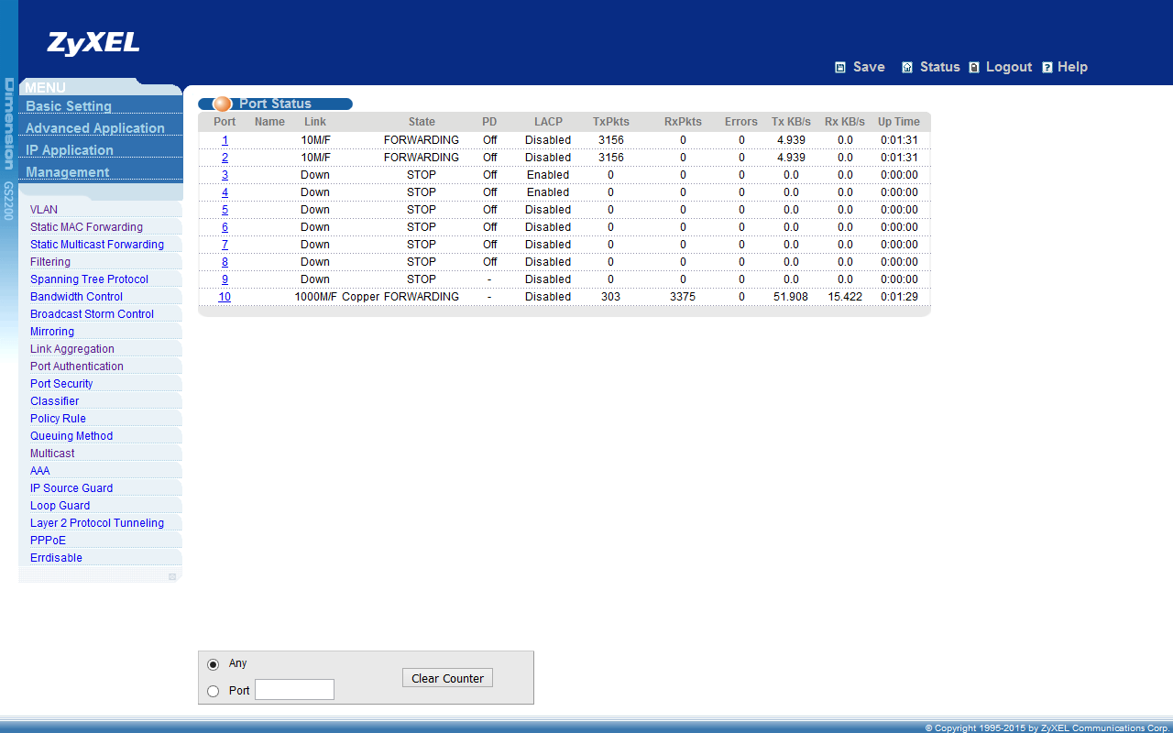Open Broadcast Storm Control page
The height and width of the screenshot is (733, 1173).
tap(92, 314)
